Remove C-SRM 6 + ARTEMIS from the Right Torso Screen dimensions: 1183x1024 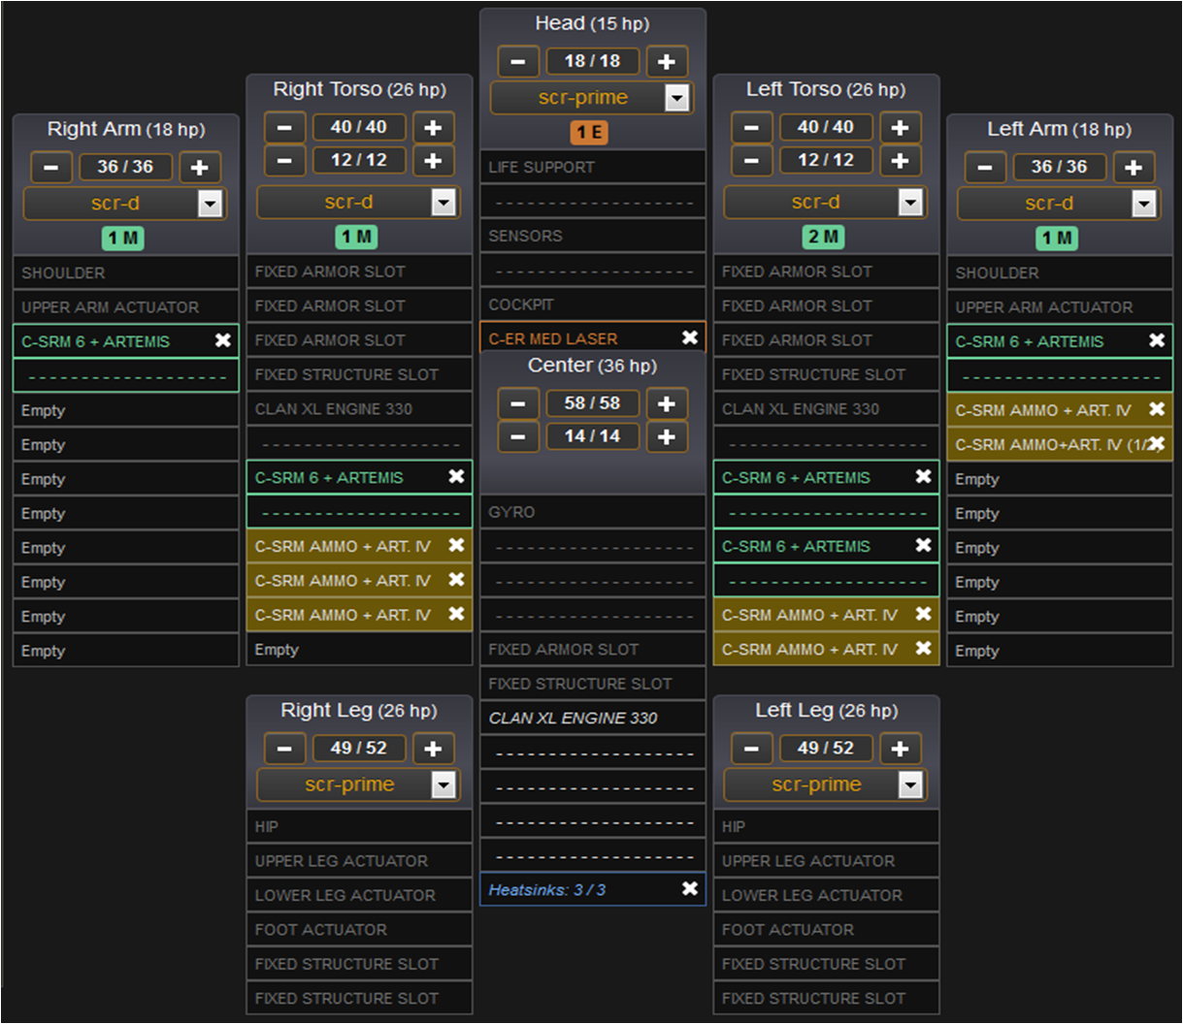click(457, 476)
